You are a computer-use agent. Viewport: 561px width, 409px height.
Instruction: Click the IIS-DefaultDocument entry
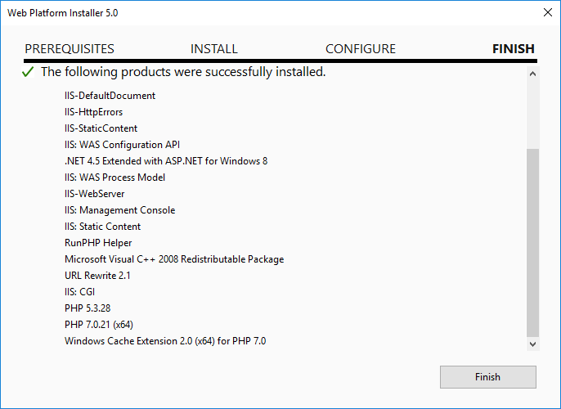tap(110, 96)
